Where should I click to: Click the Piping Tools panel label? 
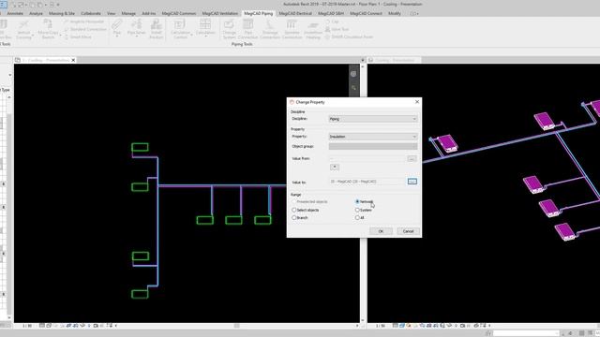tap(242, 44)
